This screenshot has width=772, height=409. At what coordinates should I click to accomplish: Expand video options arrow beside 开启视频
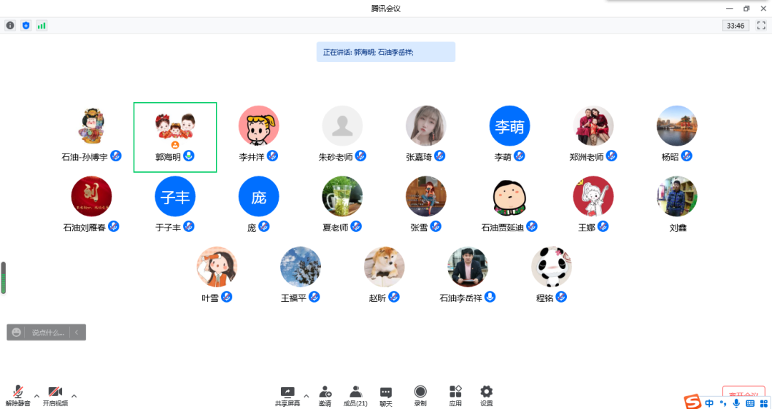[x=74, y=395]
